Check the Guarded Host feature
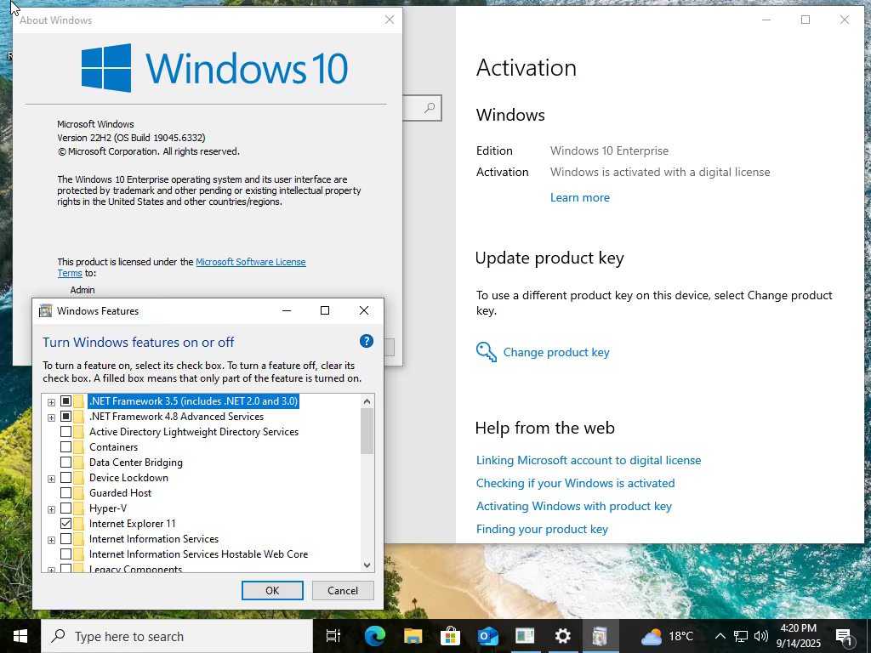This screenshot has width=871, height=653. click(65, 493)
